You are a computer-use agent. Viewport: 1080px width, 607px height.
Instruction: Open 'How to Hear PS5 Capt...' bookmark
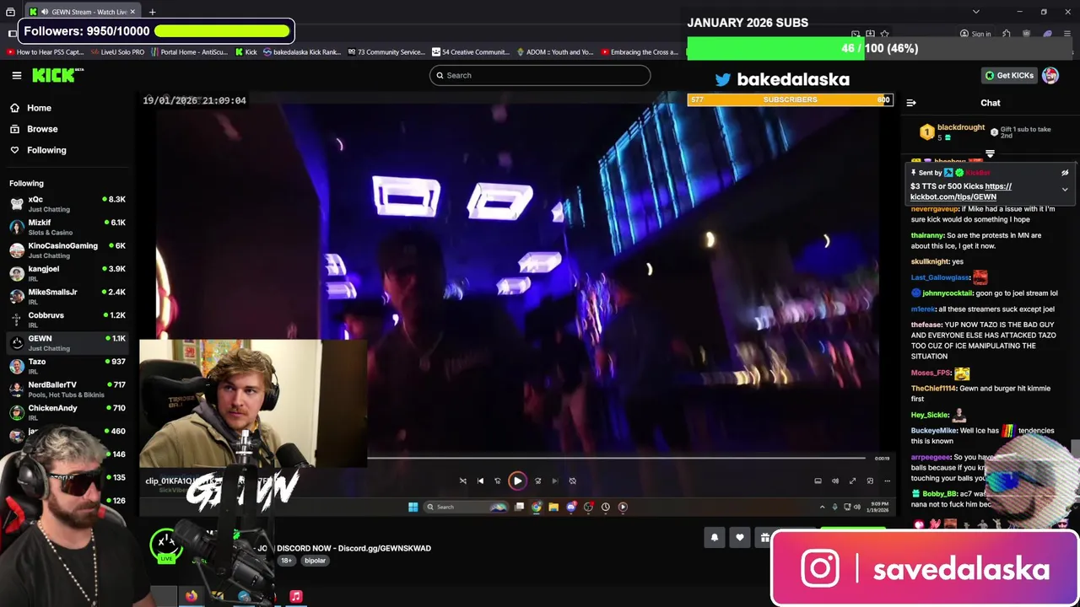(45, 51)
